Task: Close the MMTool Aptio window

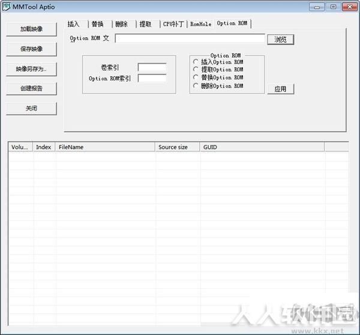Action: [x=349, y=7]
